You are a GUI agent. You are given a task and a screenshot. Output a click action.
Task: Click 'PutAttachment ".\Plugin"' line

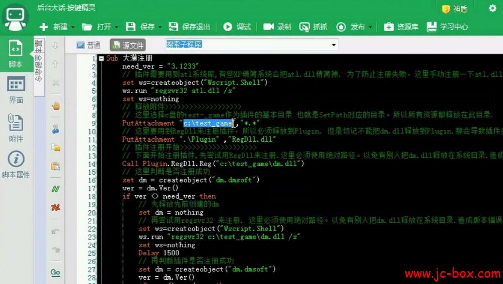point(199,139)
